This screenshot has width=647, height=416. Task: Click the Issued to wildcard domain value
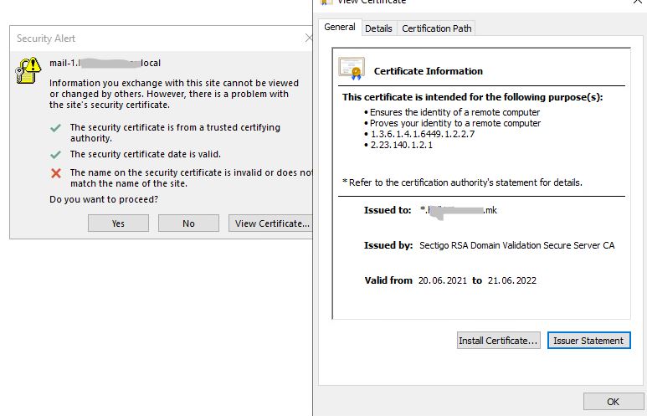(459, 210)
